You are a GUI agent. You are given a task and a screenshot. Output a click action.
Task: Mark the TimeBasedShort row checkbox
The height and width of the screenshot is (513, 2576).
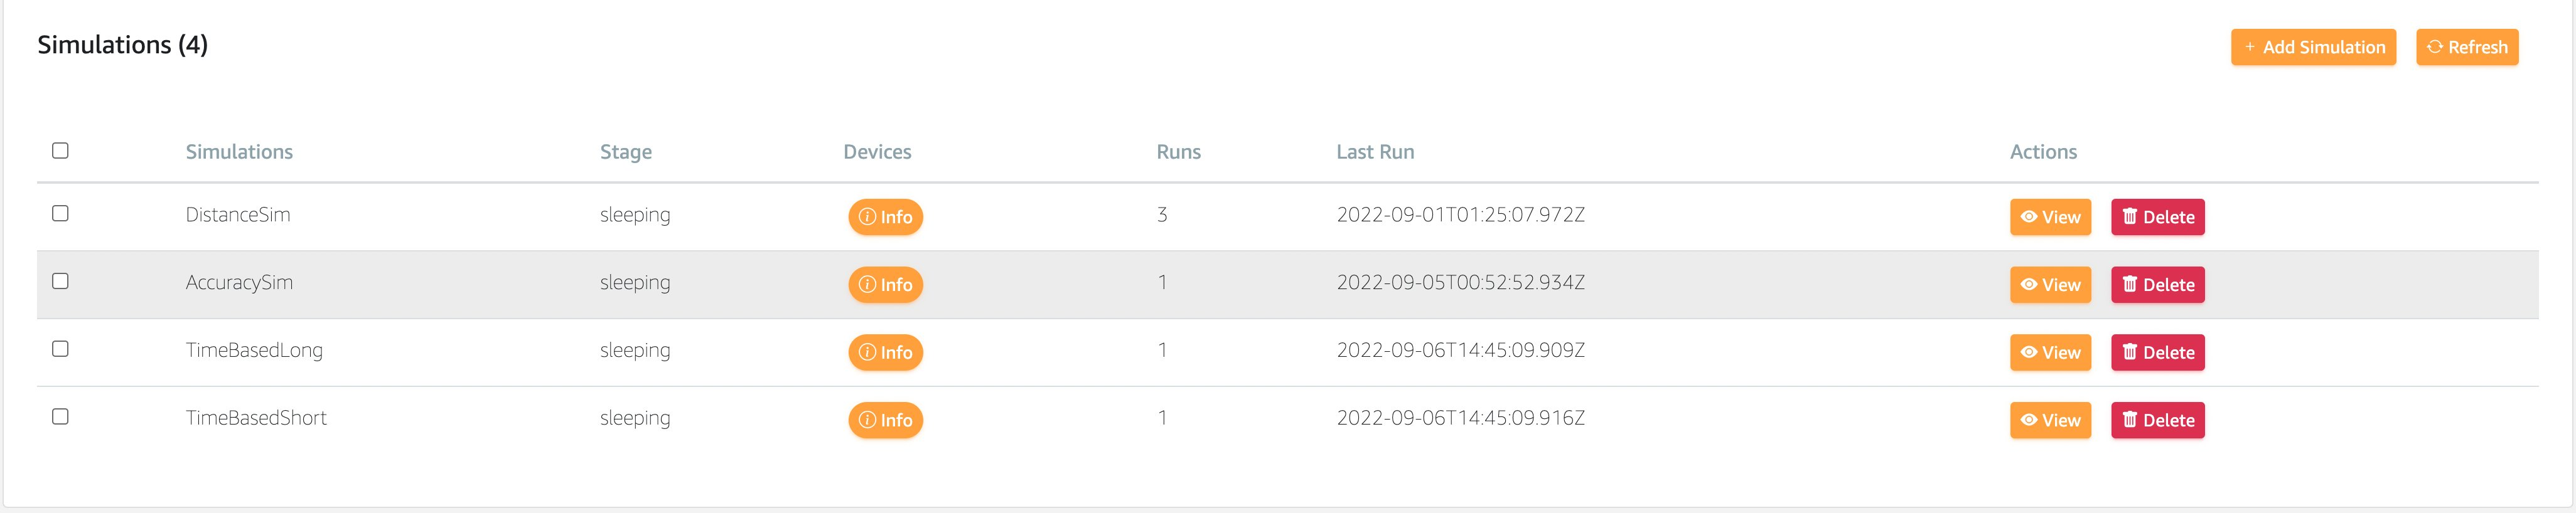pos(60,416)
